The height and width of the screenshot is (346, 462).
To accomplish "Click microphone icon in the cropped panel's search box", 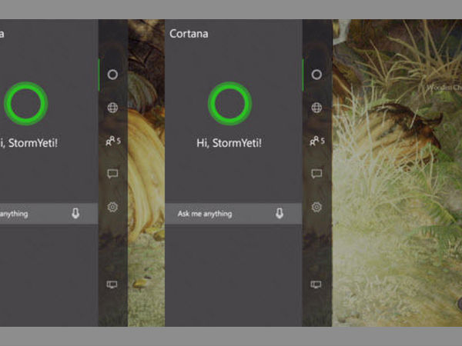I will (75, 214).
